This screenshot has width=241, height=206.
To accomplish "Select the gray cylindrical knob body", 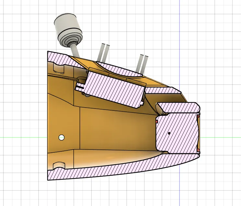I will (x=68, y=30).
